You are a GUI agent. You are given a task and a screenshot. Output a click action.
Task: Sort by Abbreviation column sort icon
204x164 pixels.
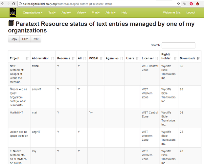coord(53,58)
